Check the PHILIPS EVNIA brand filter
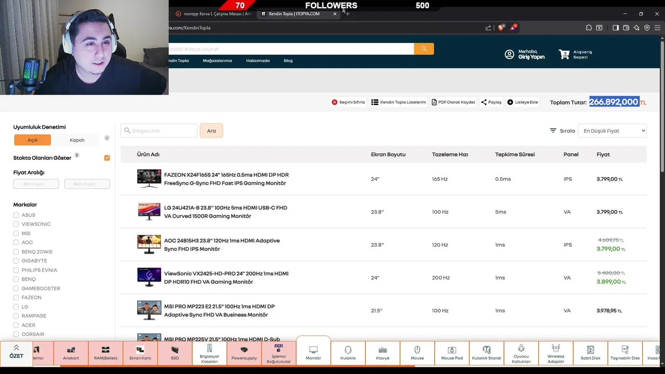 tap(16, 270)
